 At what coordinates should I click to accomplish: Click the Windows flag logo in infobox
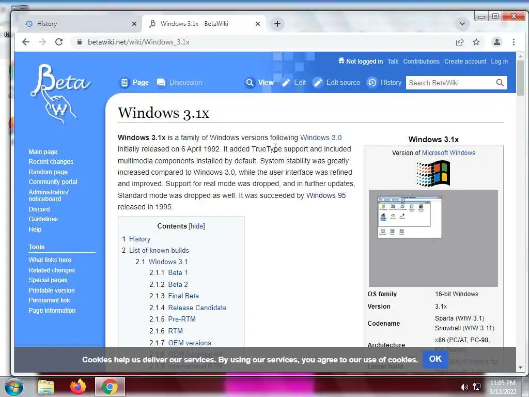click(433, 174)
